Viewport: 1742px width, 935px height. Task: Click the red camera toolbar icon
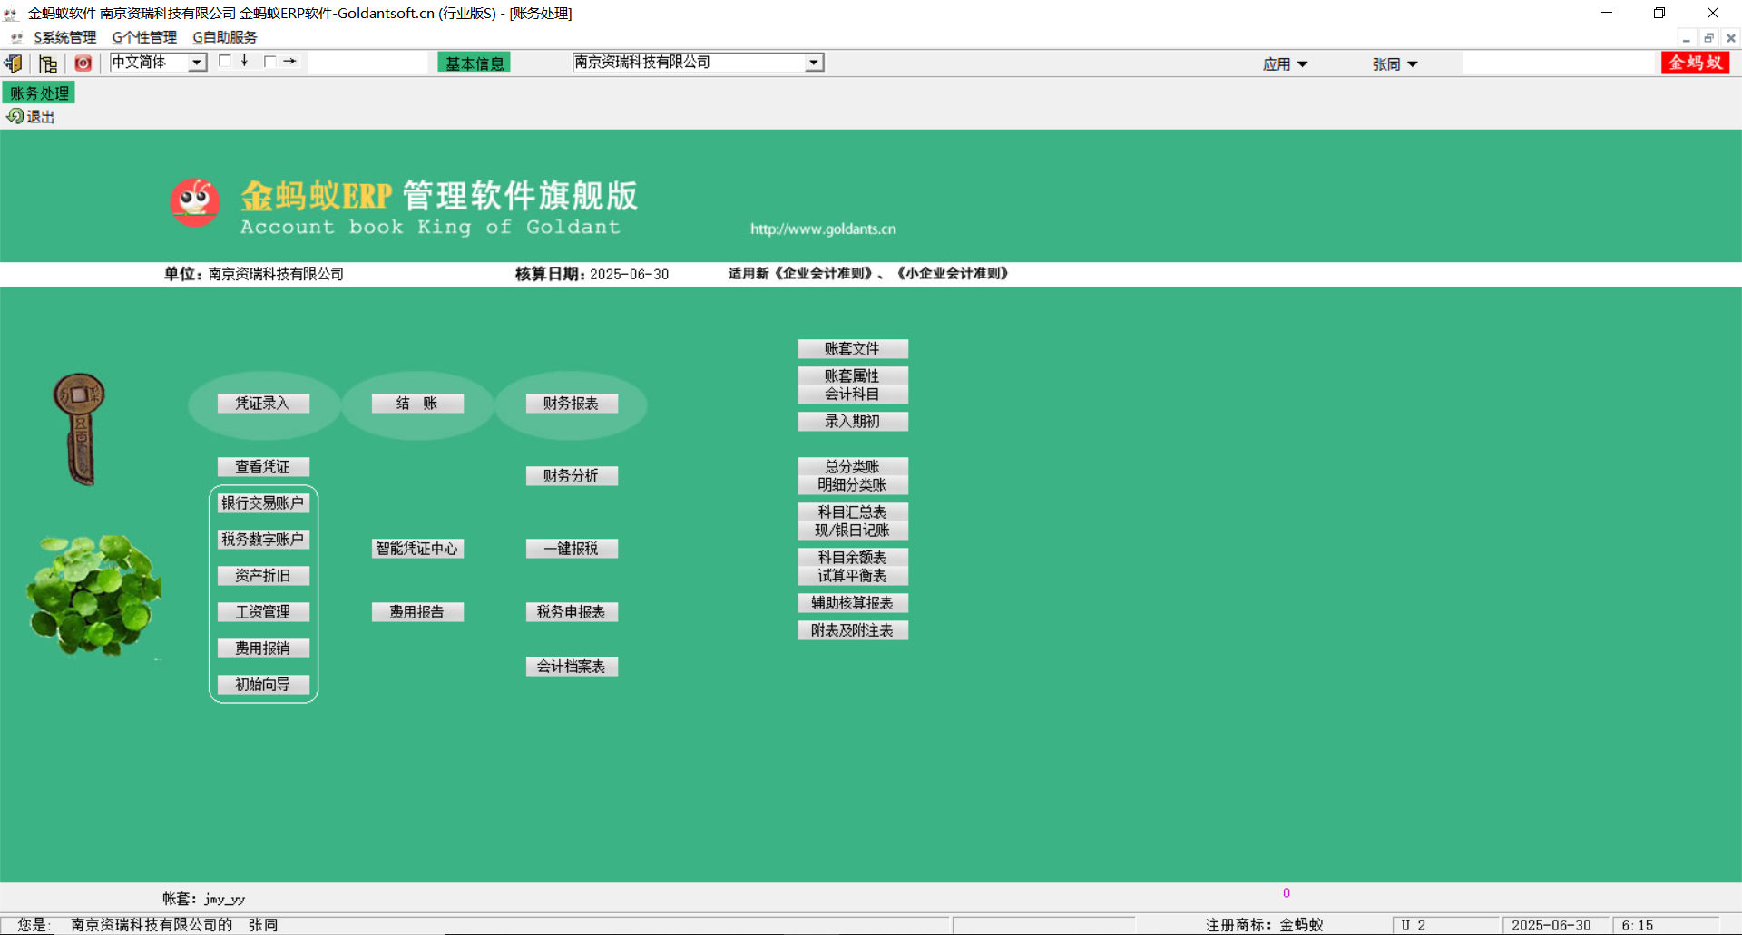tap(83, 63)
